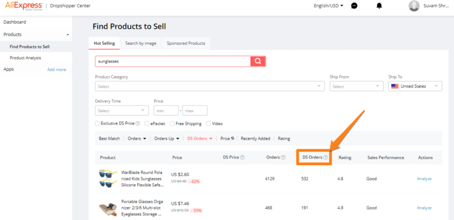Click the Suvam Shr... account name
The width and height of the screenshot is (454, 220).
(x=436, y=6)
